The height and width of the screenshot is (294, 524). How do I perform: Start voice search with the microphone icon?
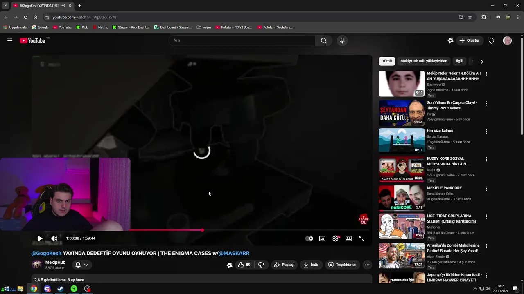pos(342,40)
